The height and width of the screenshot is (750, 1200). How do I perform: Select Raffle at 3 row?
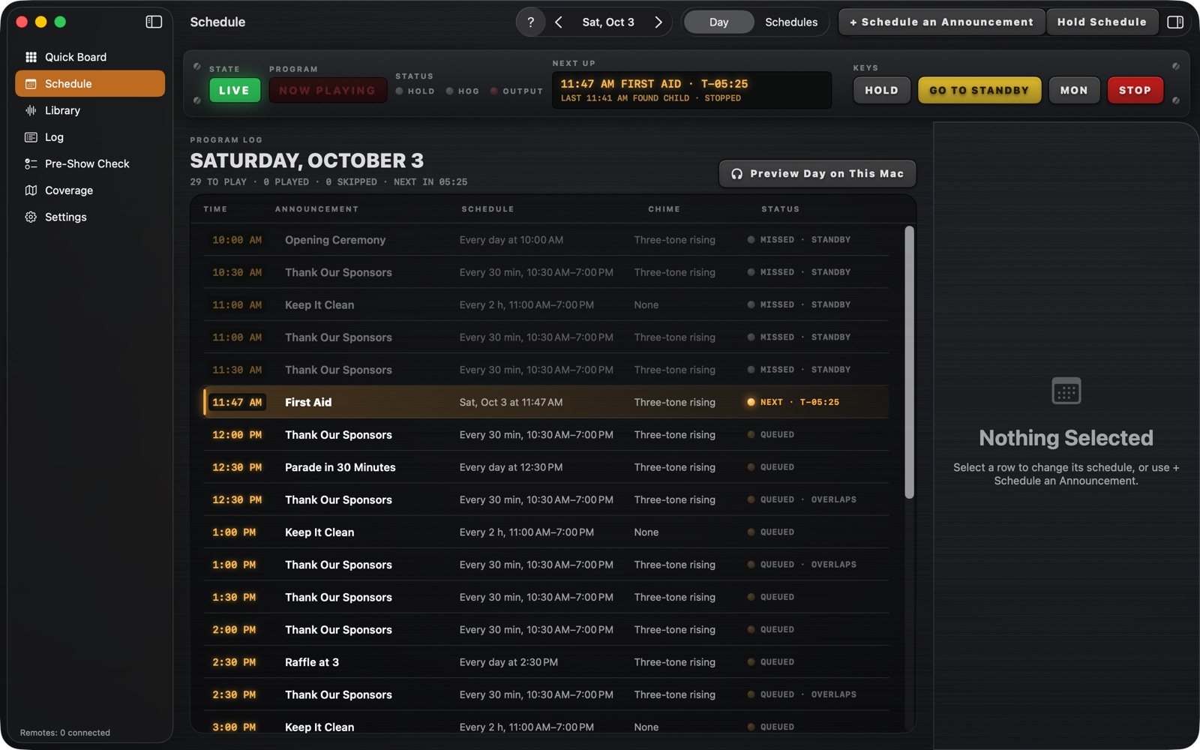(545, 662)
